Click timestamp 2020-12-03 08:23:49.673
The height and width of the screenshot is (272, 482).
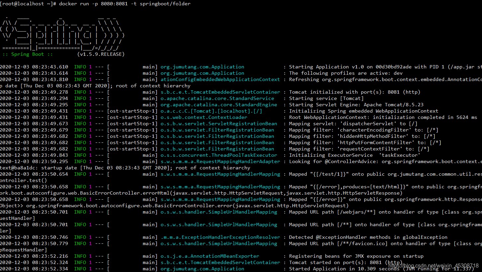point(34,124)
